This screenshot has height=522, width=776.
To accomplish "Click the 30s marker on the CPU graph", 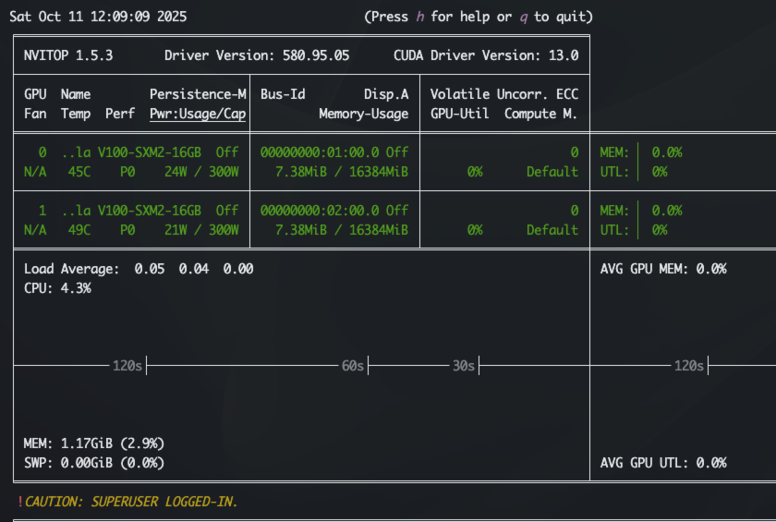I will coord(464,366).
